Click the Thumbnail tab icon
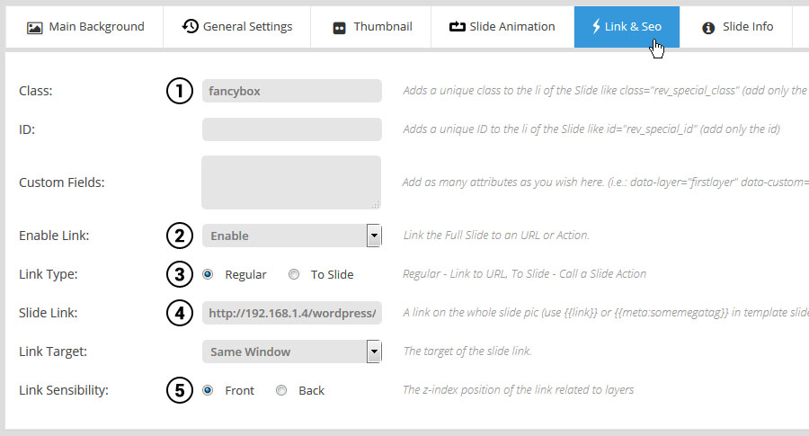Image resolution: width=809 pixels, height=436 pixels. point(339,28)
